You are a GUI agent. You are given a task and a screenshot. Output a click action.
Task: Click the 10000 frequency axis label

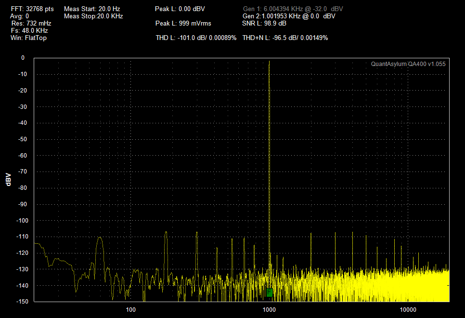pyautogui.click(x=408, y=310)
